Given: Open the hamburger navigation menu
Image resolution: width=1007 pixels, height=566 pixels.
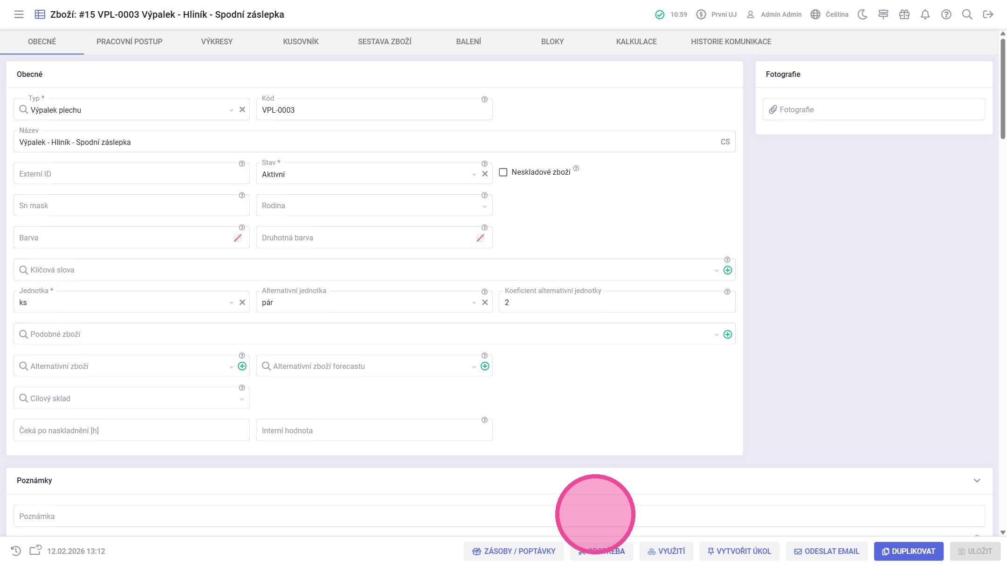Looking at the screenshot, I should click(x=19, y=14).
